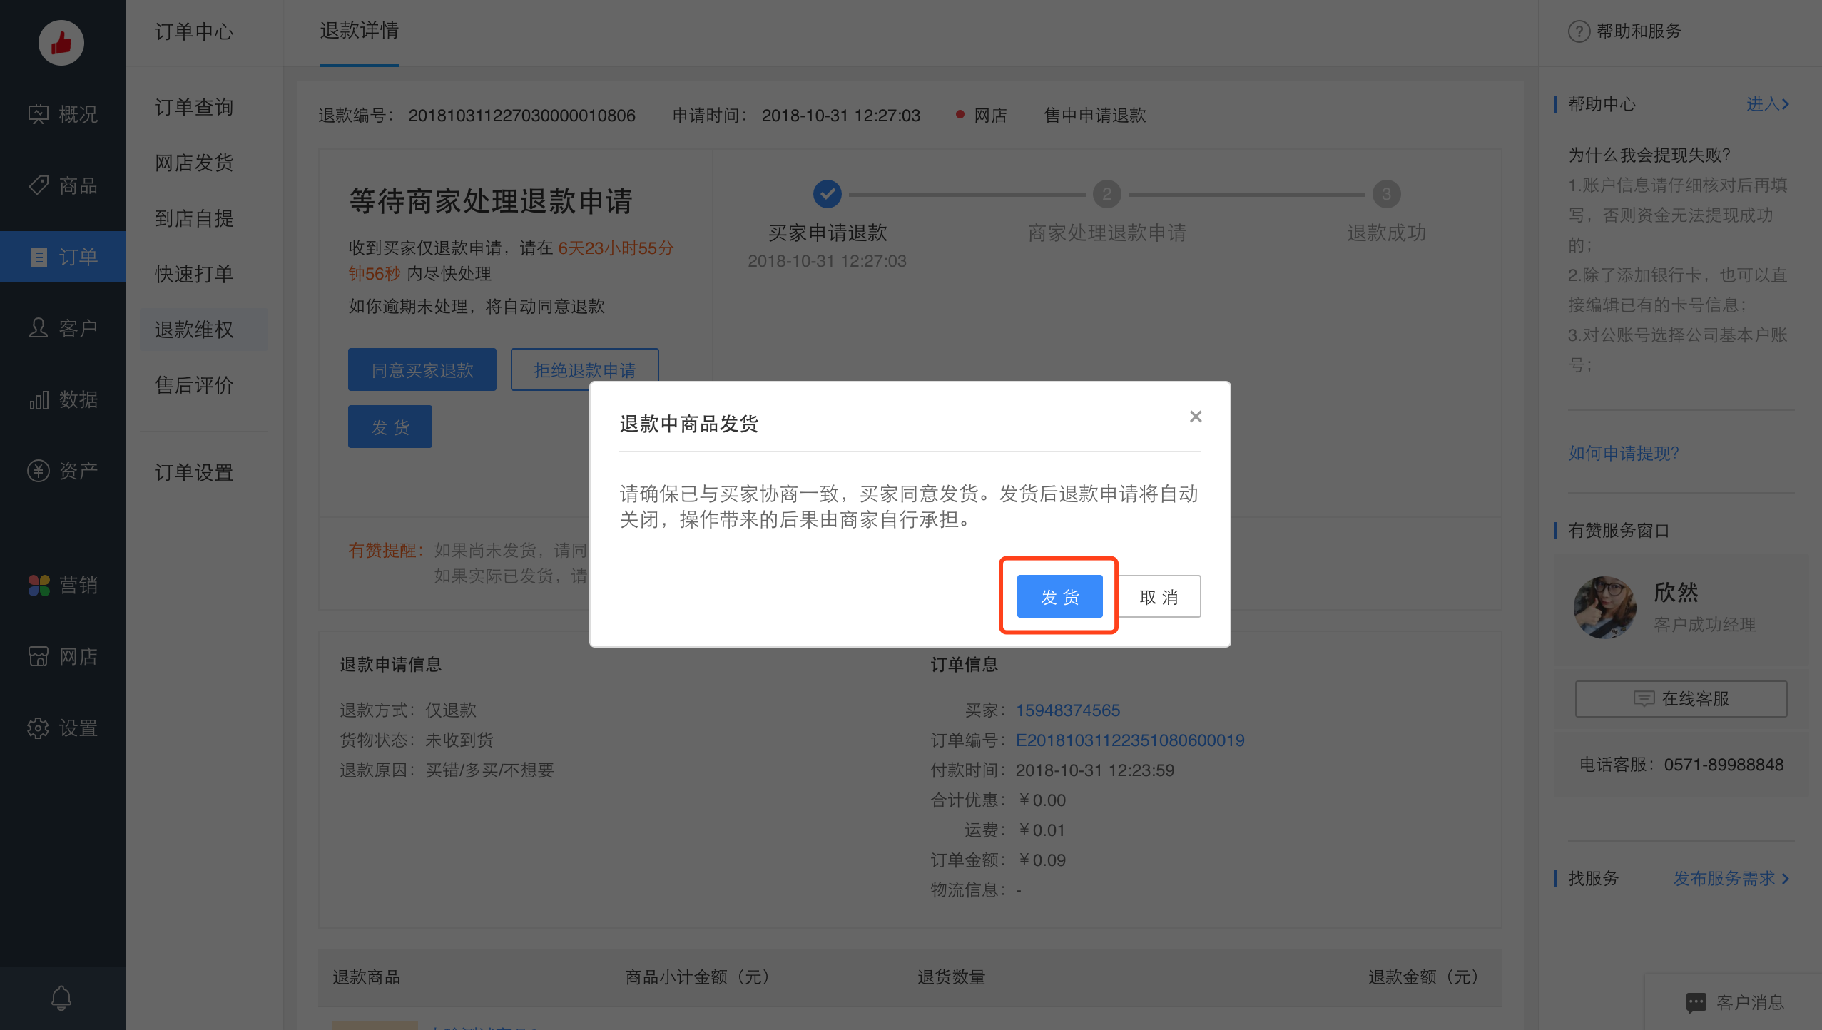
Task: Click the 付款时间 2018-10-31 12:23:59 value
Action: point(1095,770)
